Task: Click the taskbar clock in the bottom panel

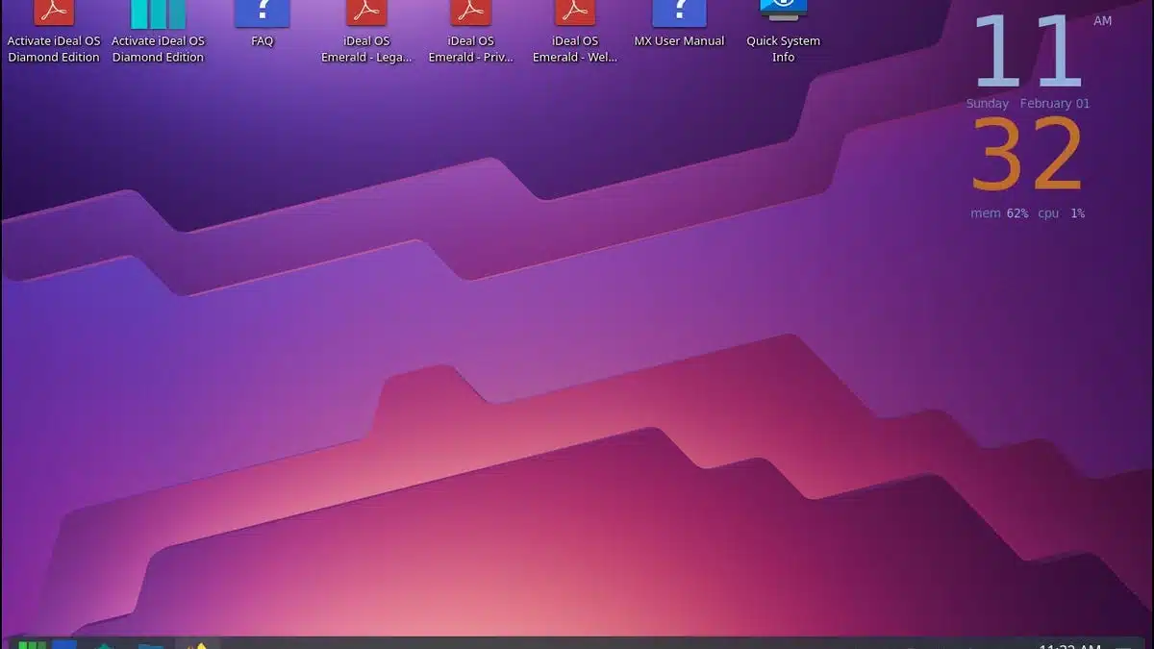Action: pos(1071,645)
